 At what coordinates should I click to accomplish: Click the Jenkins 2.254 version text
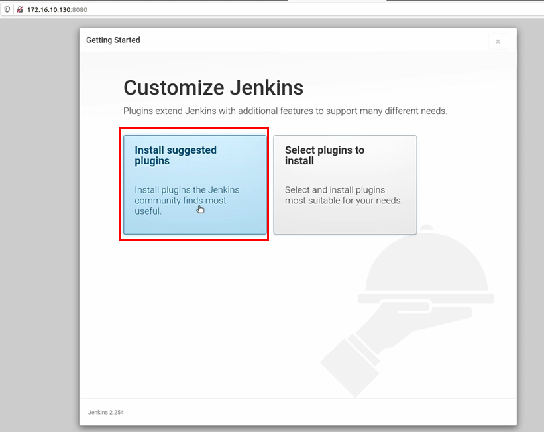(x=106, y=412)
